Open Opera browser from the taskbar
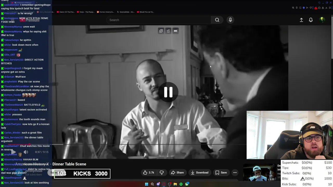This screenshot has width=333, height=187. (x=164, y=184)
